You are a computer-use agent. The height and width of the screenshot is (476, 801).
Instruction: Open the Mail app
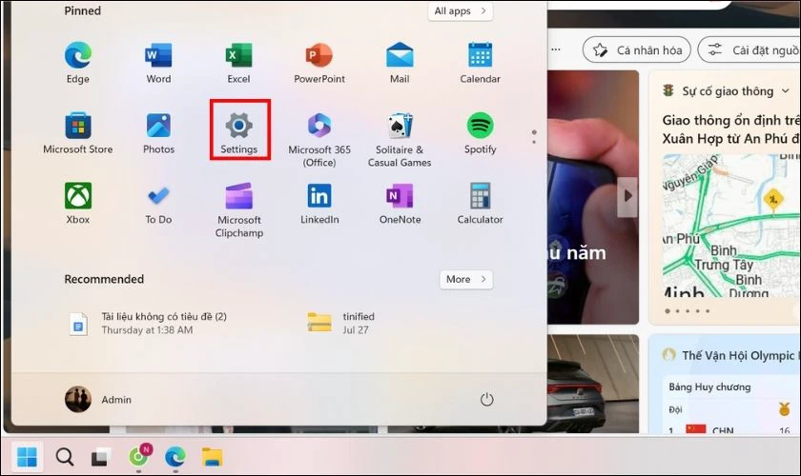[400, 62]
